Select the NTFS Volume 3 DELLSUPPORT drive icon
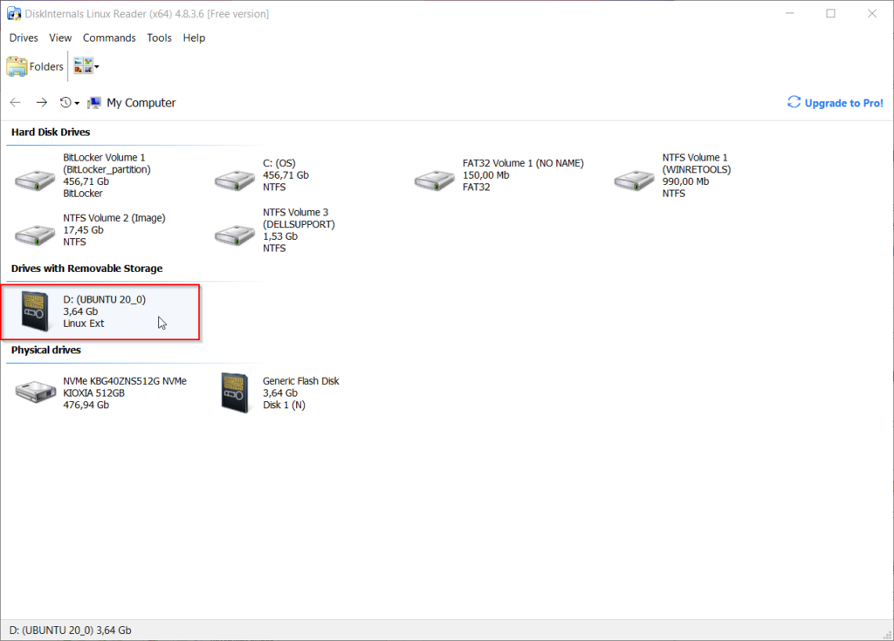The height and width of the screenshot is (641, 894). [234, 235]
